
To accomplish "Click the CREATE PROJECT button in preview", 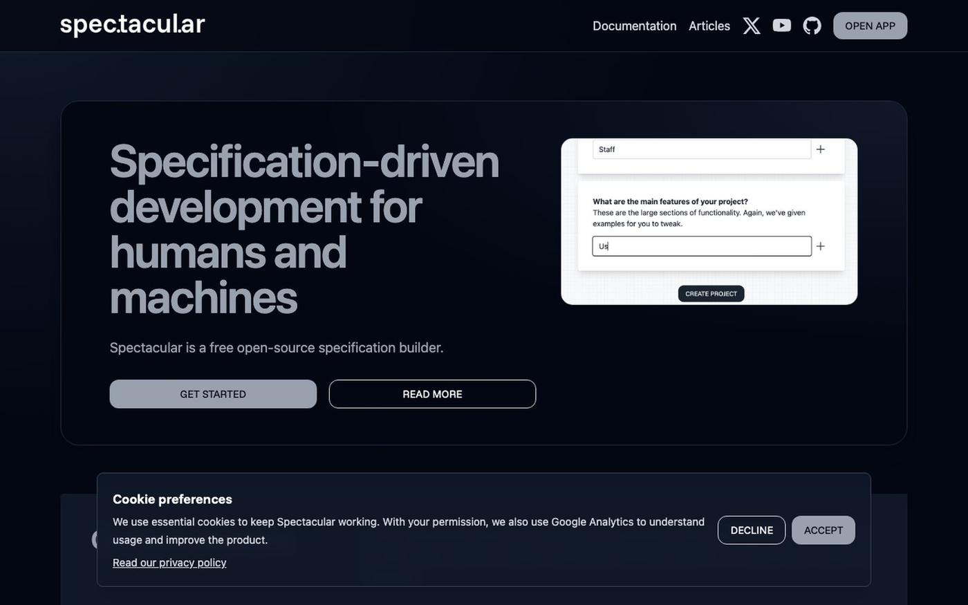I will [711, 294].
